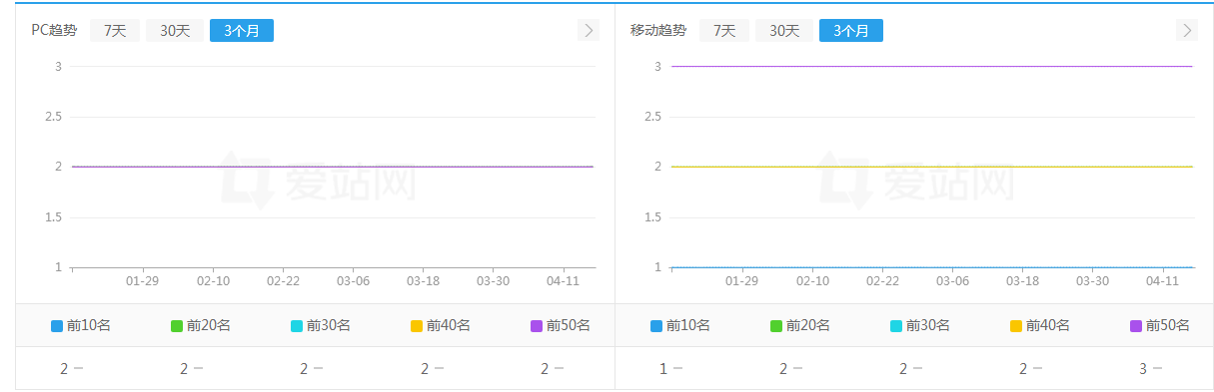Select 30天 tab in 移动趋势
The width and height of the screenshot is (1214, 392).
(784, 30)
